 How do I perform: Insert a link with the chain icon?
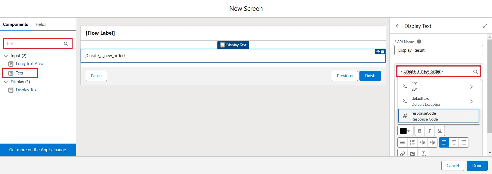[x=403, y=154]
